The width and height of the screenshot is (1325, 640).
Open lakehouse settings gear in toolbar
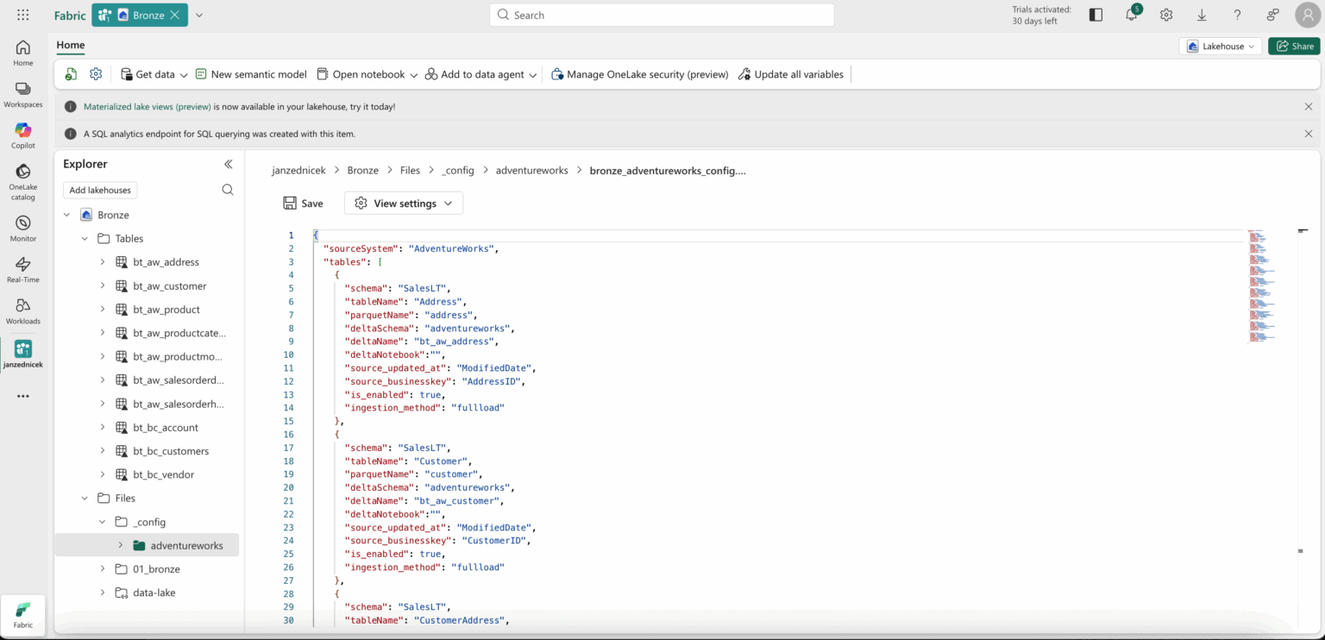click(x=96, y=74)
